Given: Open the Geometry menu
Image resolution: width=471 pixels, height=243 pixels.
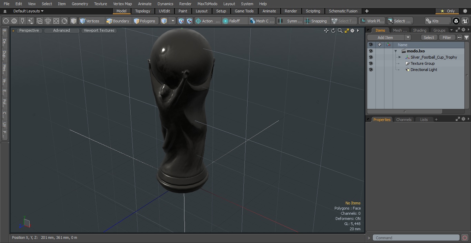Looking at the screenshot, I should (80, 4).
